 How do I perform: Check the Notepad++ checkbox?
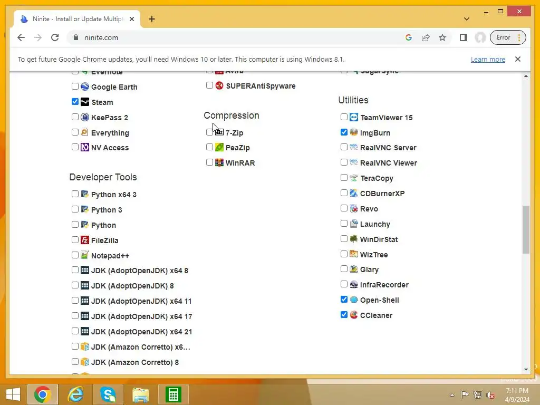(75, 255)
